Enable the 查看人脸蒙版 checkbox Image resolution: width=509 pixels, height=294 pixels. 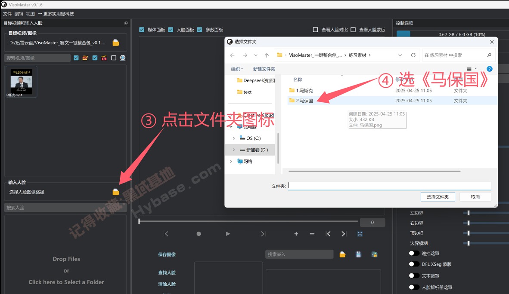[353, 30]
